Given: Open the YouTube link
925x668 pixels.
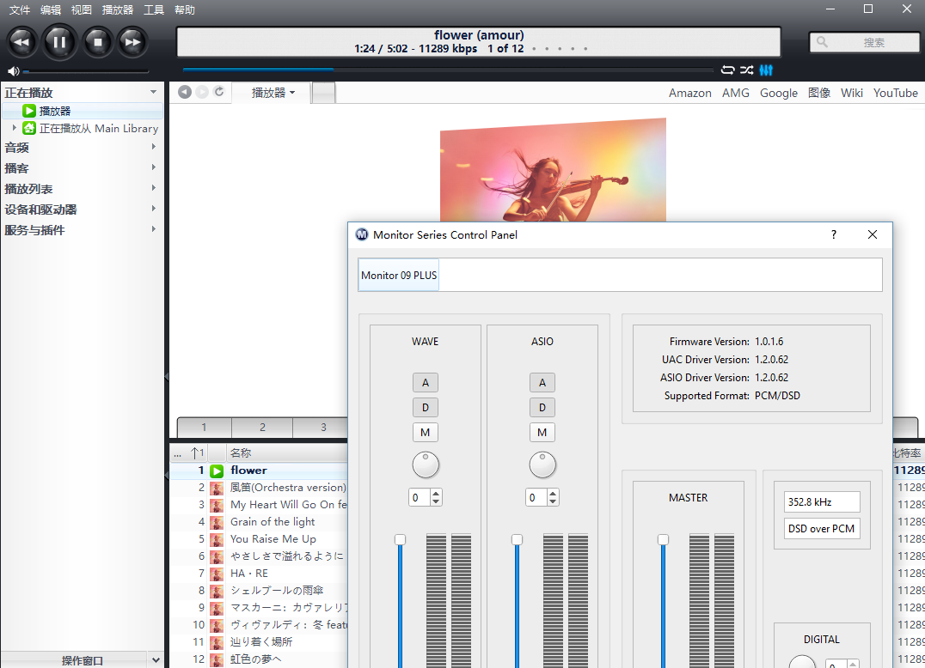Looking at the screenshot, I should point(895,93).
